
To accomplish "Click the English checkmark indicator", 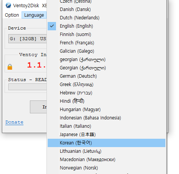I will [x=52, y=26].
